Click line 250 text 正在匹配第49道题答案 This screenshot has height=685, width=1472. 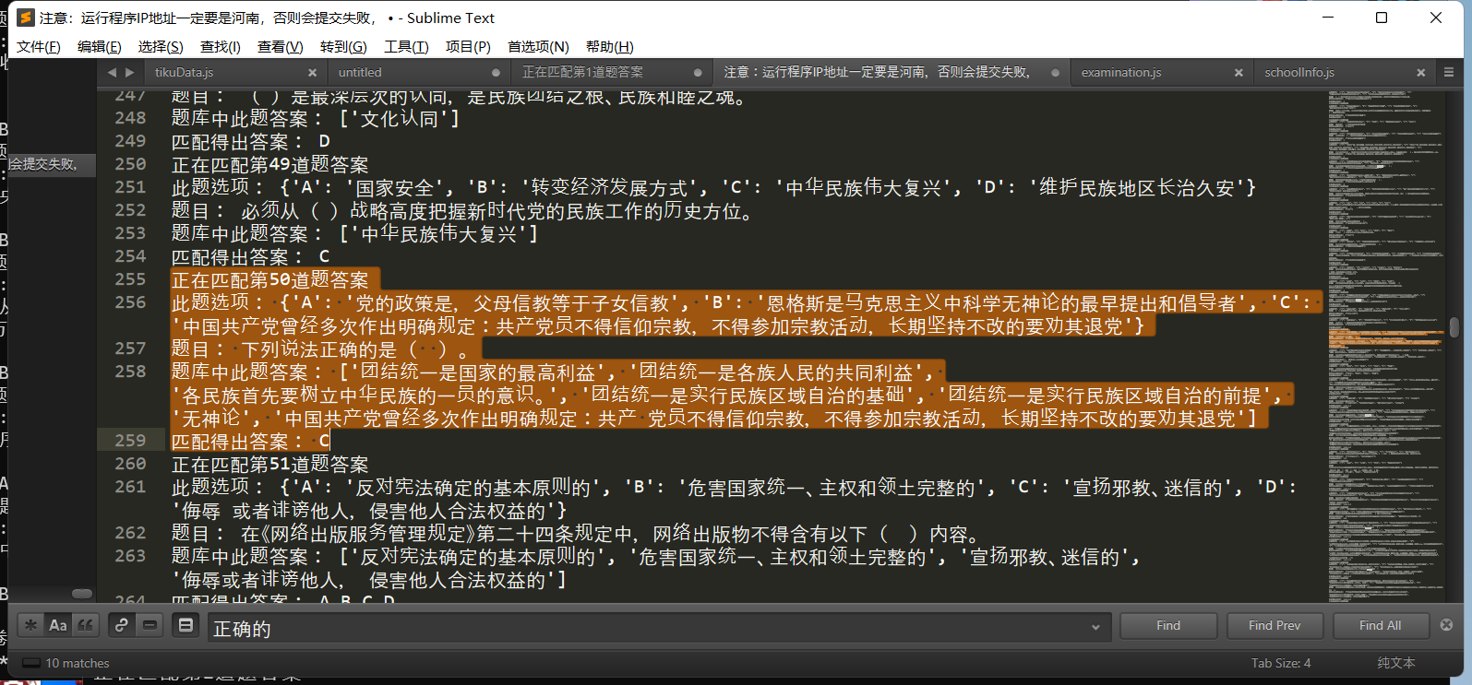pyautogui.click(x=270, y=165)
